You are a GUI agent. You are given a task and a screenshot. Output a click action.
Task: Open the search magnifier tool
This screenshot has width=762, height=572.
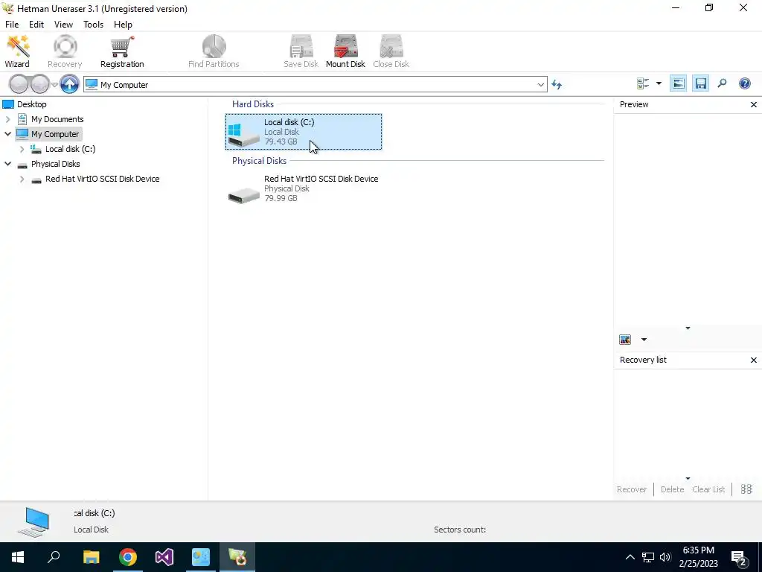click(x=722, y=83)
